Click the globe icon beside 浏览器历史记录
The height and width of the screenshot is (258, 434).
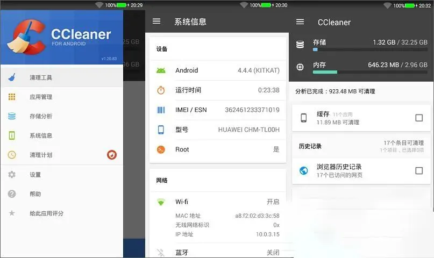tap(304, 170)
